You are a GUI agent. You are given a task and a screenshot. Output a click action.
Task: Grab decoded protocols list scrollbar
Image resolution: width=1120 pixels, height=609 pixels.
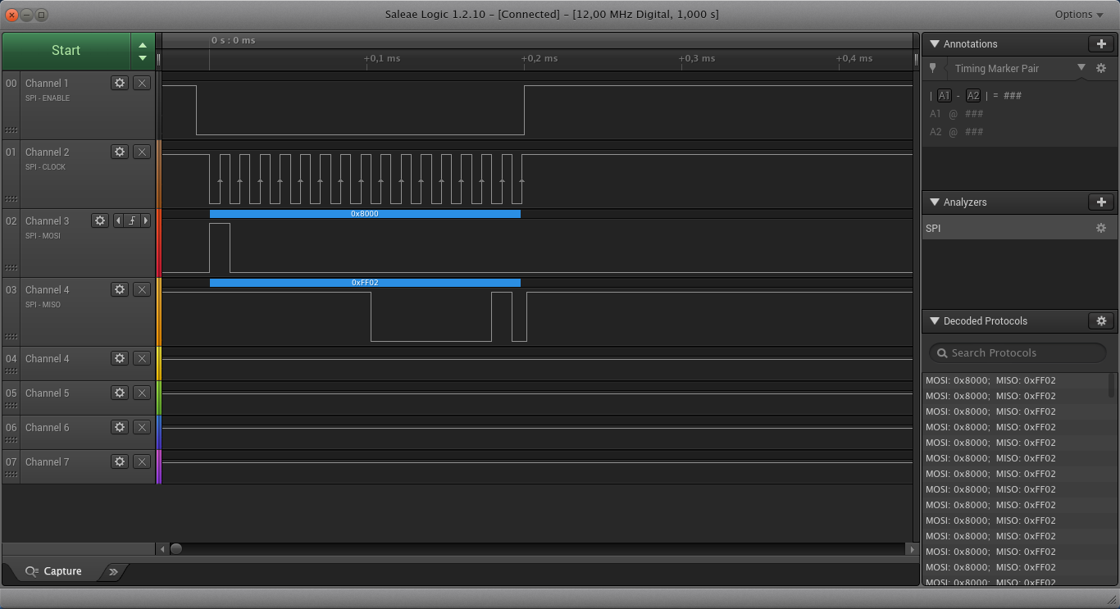pos(1113,385)
